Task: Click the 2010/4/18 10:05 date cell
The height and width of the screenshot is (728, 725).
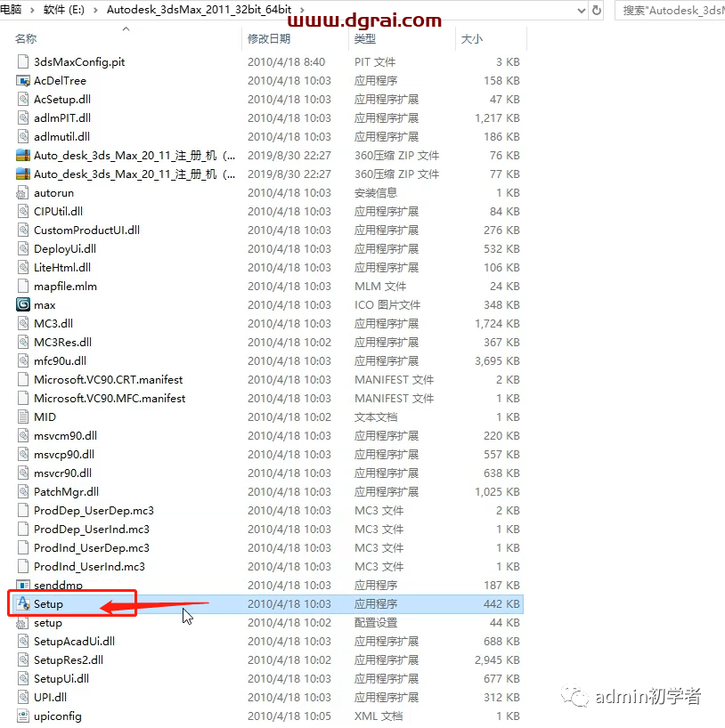Action: point(289,716)
